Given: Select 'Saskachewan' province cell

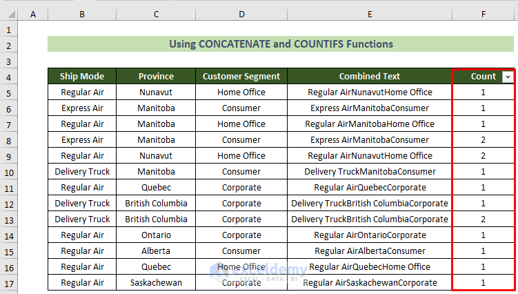Looking at the screenshot, I should click(156, 282).
